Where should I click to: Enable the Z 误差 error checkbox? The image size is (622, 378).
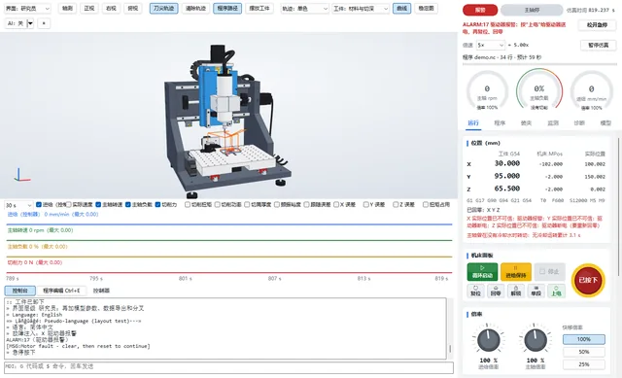coord(396,205)
